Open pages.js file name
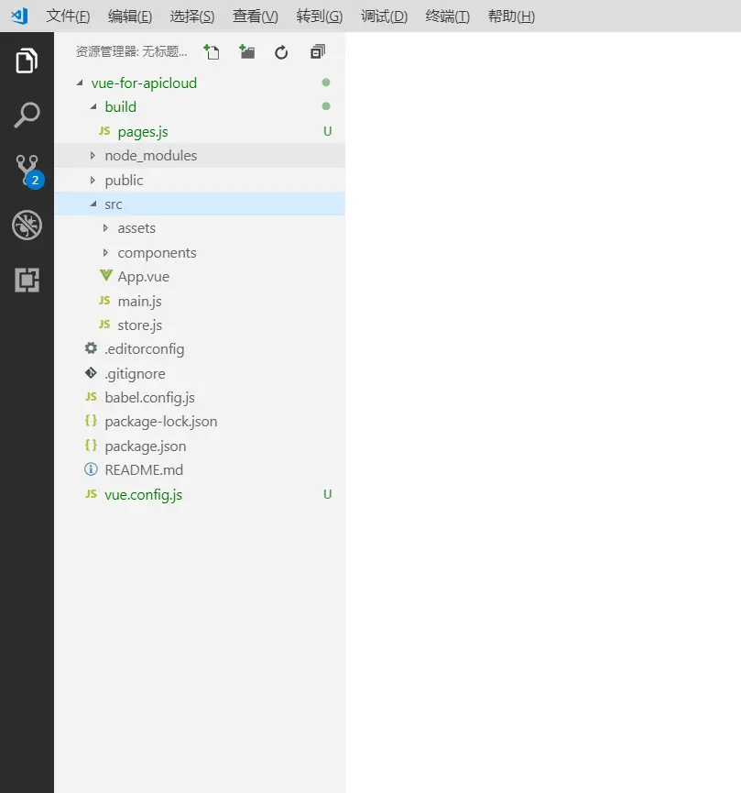 pyautogui.click(x=143, y=131)
